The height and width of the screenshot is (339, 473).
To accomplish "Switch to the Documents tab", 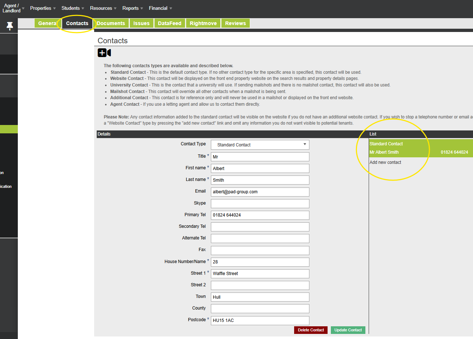I will coord(111,23).
